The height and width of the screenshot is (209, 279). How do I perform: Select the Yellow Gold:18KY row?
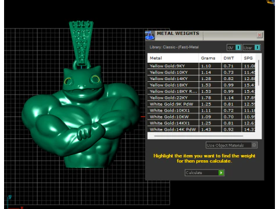tap(201, 85)
